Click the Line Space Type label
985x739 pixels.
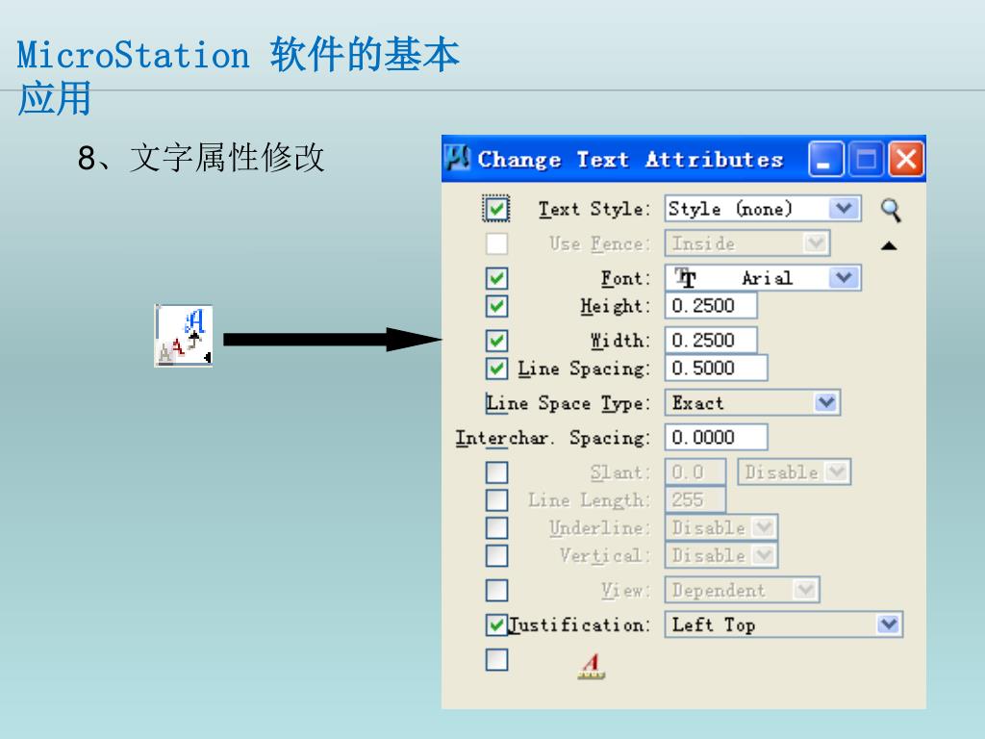[x=568, y=403]
